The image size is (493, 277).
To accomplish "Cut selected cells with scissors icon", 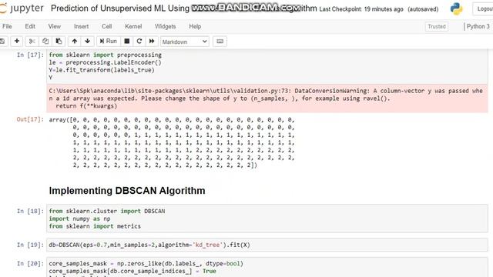I will pyautogui.click(x=32, y=41).
